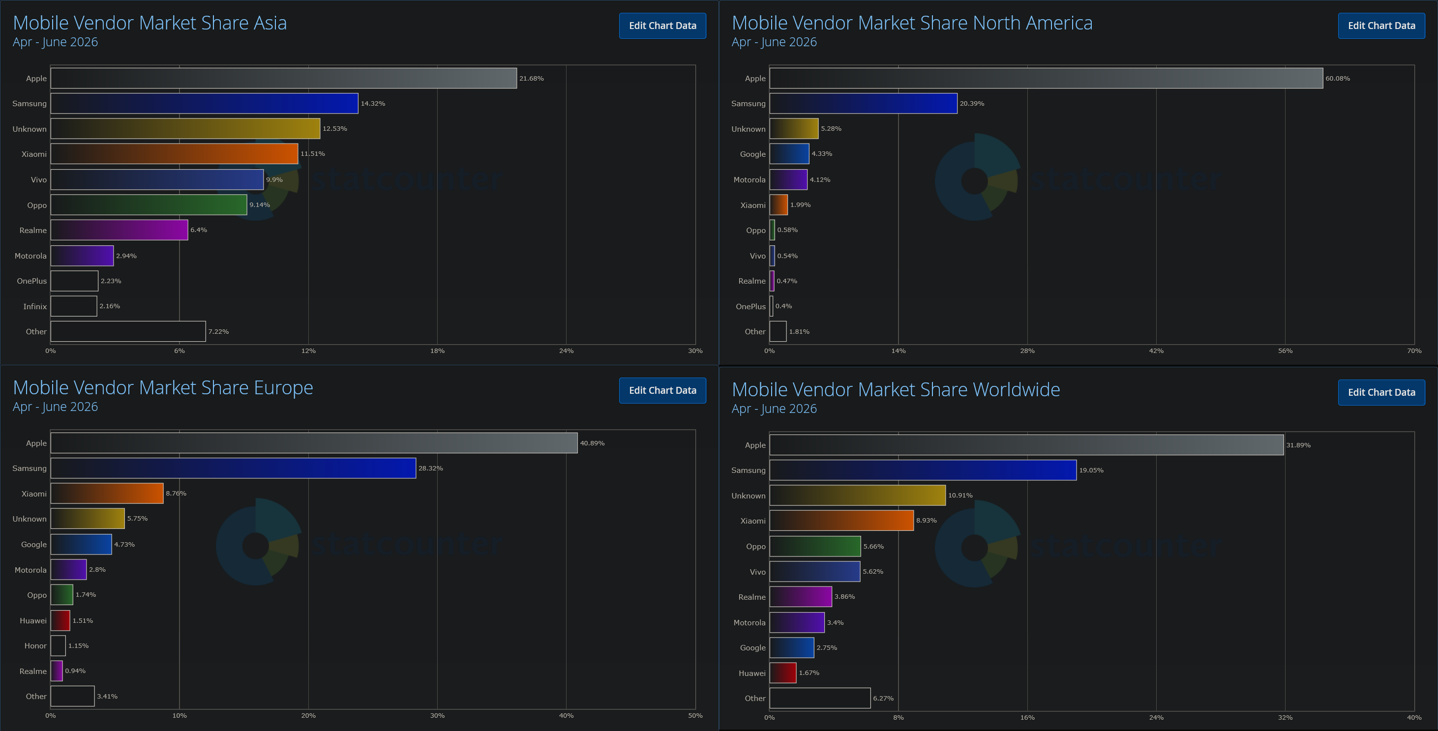The height and width of the screenshot is (731, 1438).
Task: Select the Motorola bar in the Asia chart
Action: click(x=82, y=256)
